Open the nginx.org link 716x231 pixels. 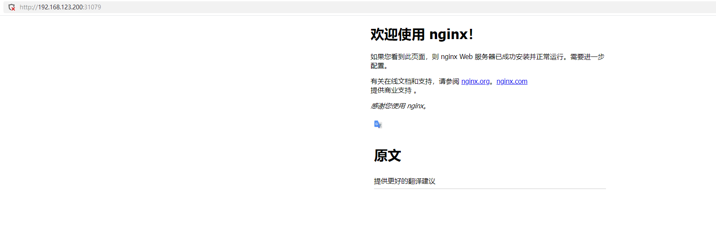(475, 82)
